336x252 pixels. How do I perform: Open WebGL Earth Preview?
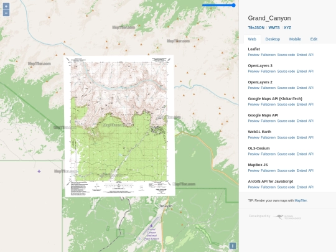click(254, 138)
